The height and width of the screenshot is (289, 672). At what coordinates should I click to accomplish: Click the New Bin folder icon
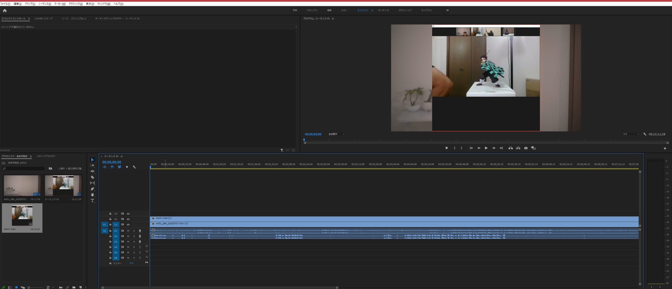(74, 287)
